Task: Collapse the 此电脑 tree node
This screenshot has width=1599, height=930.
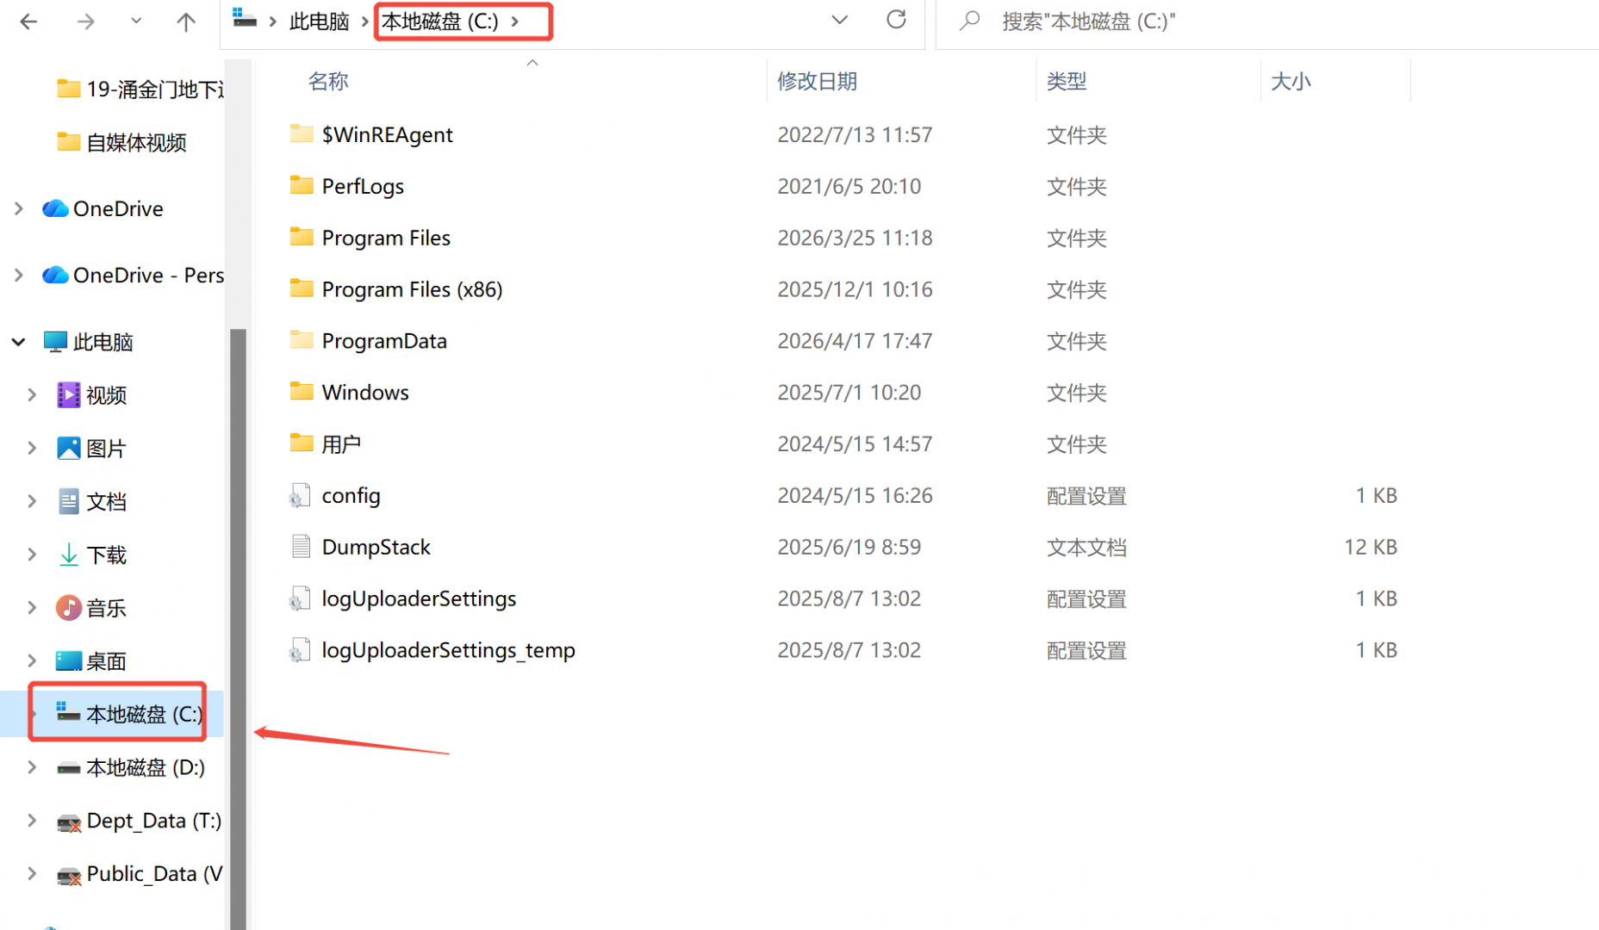Action: (18, 342)
